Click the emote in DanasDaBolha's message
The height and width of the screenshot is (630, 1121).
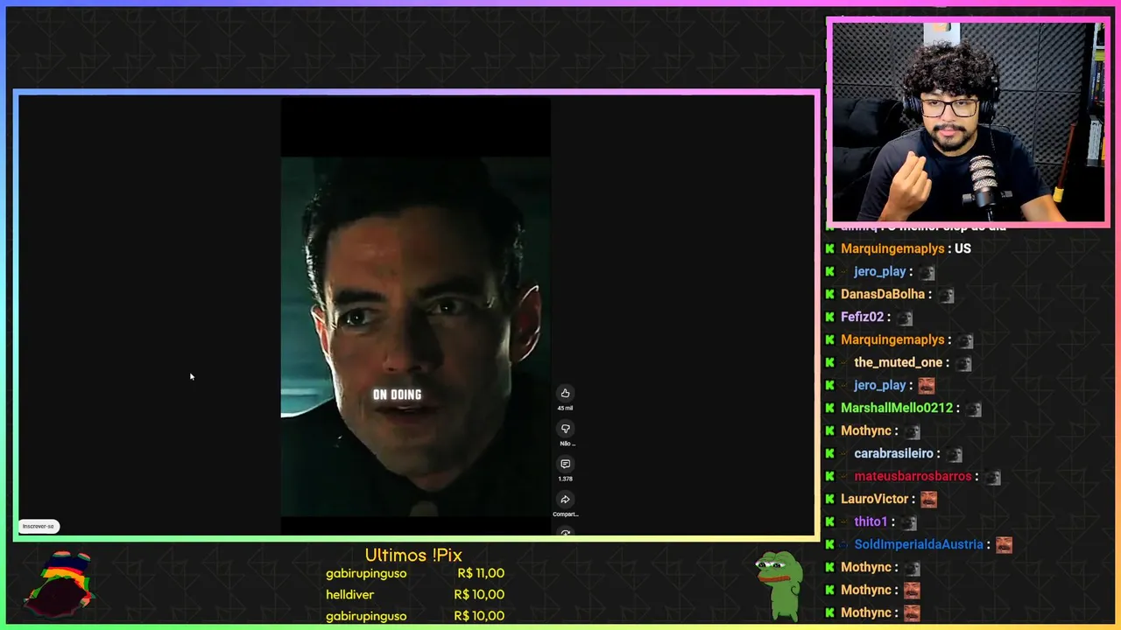click(946, 295)
